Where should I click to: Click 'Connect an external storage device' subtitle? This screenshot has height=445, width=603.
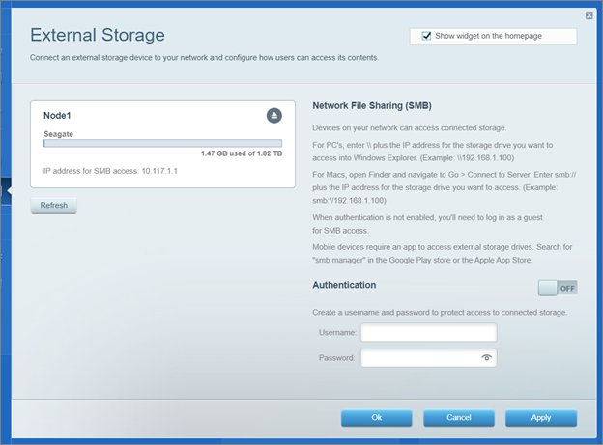pyautogui.click(x=204, y=58)
